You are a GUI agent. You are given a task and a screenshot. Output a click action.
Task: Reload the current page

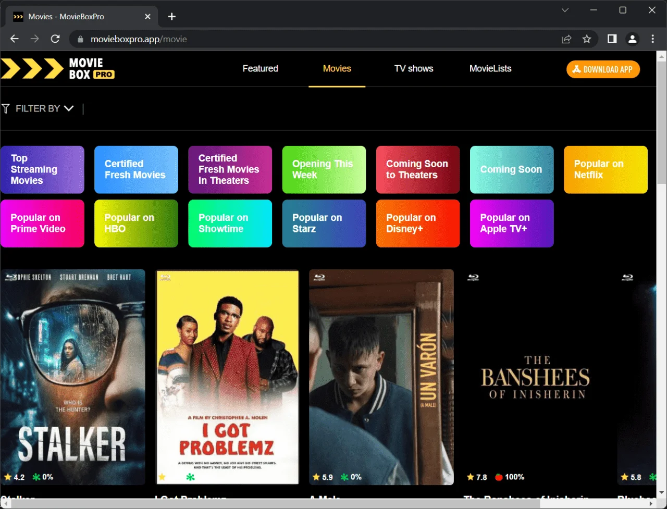pyautogui.click(x=55, y=39)
